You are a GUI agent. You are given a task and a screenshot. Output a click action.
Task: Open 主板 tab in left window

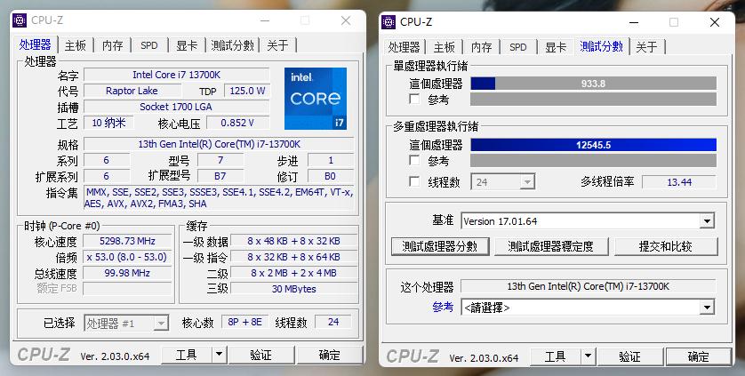coord(76,45)
